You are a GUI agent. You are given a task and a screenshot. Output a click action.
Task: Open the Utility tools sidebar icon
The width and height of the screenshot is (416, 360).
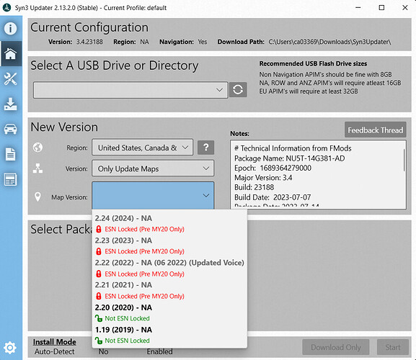pyautogui.click(x=10, y=79)
